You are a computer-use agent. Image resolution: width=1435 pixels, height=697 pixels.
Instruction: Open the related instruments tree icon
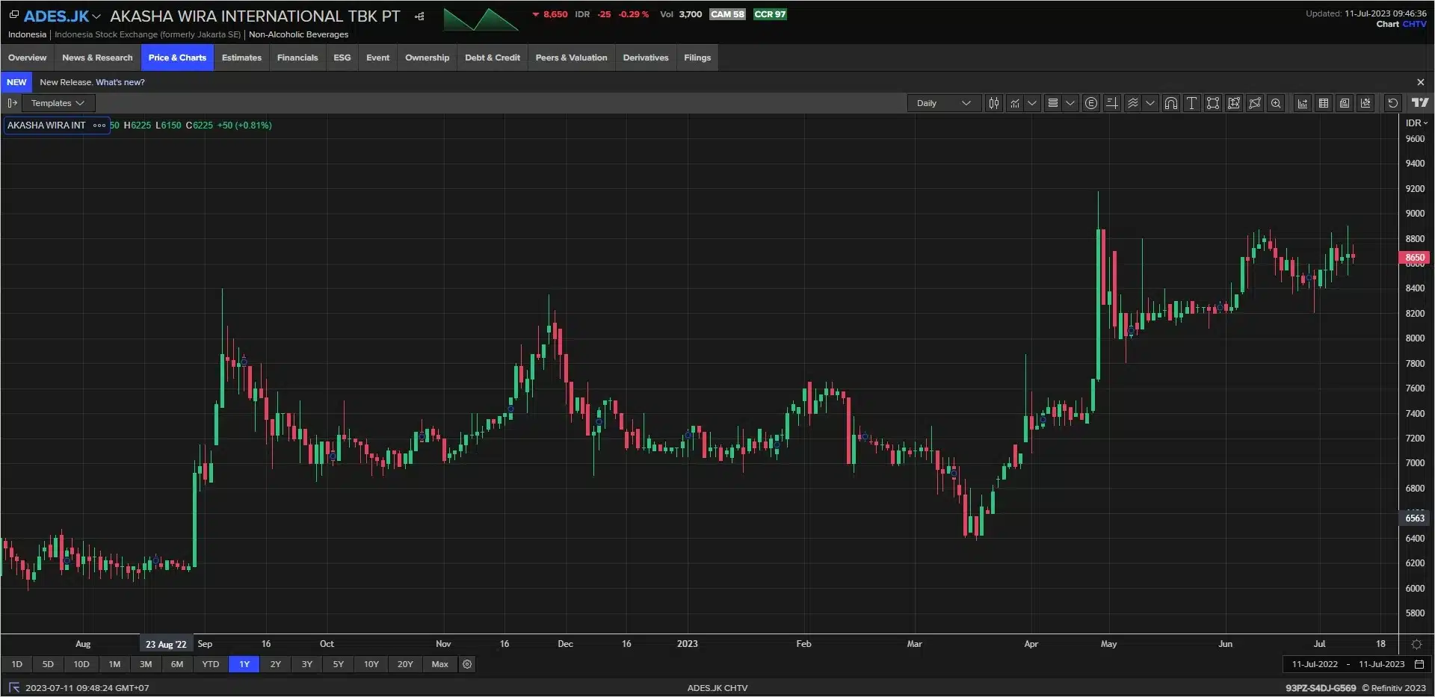pyautogui.click(x=420, y=16)
